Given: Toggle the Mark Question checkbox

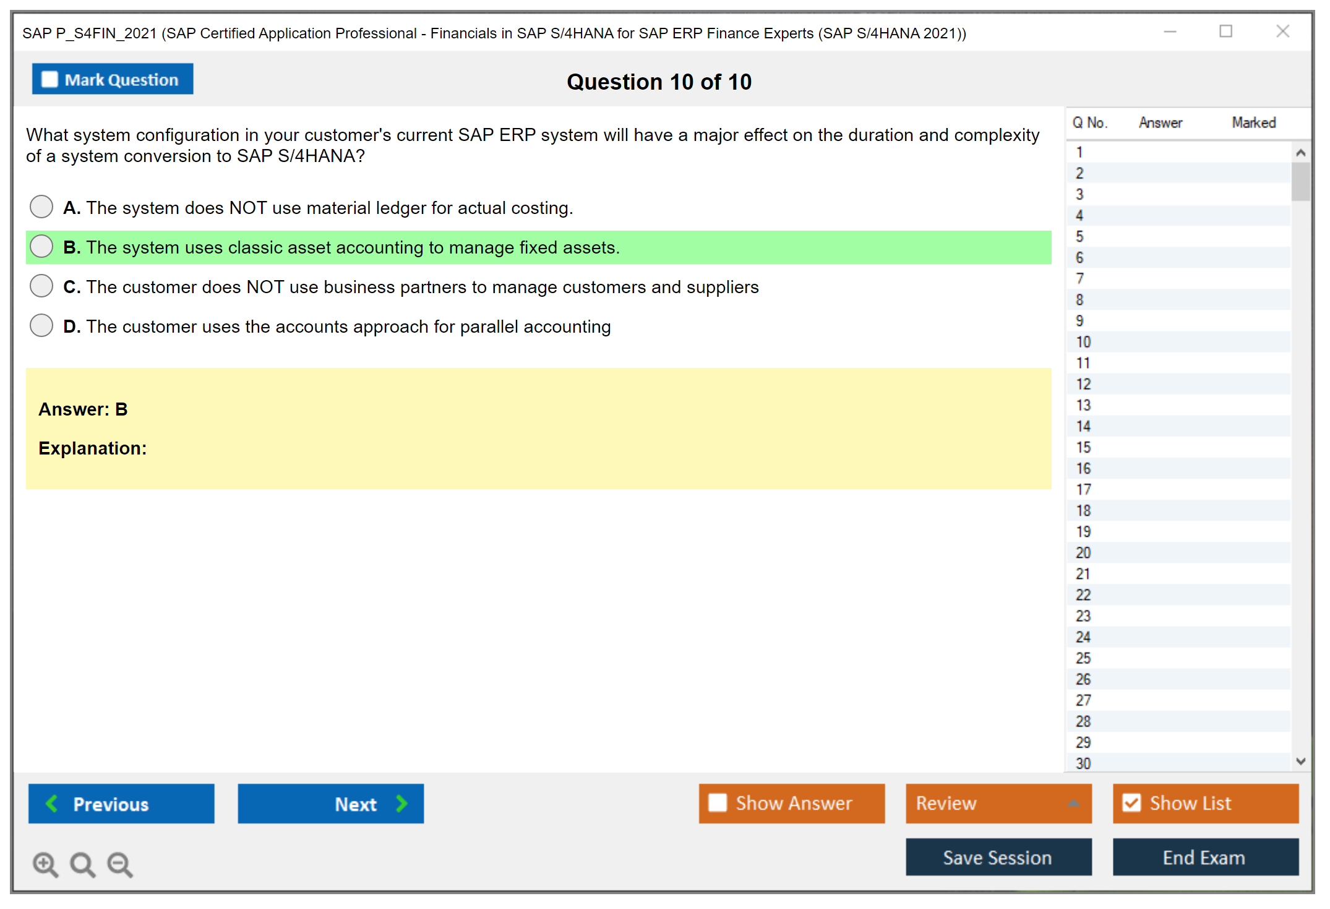Looking at the screenshot, I should click(x=49, y=80).
